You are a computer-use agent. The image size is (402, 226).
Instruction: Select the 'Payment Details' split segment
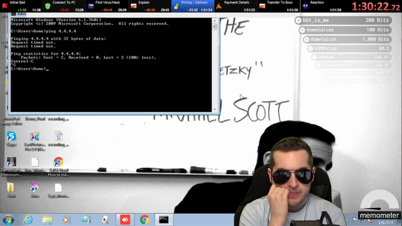(x=236, y=6)
